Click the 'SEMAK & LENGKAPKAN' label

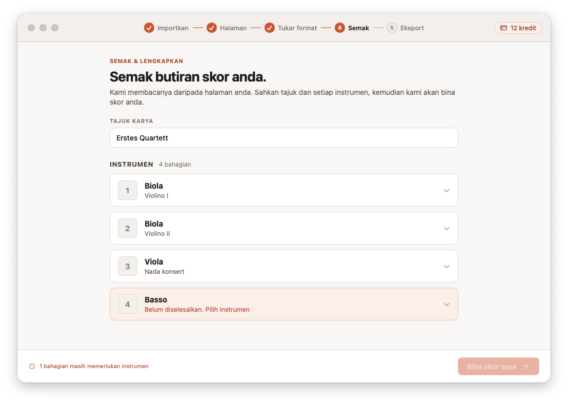pyautogui.click(x=146, y=61)
